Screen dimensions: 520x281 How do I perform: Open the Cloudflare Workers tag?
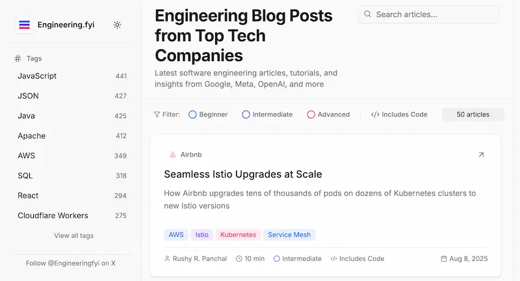[72, 215]
